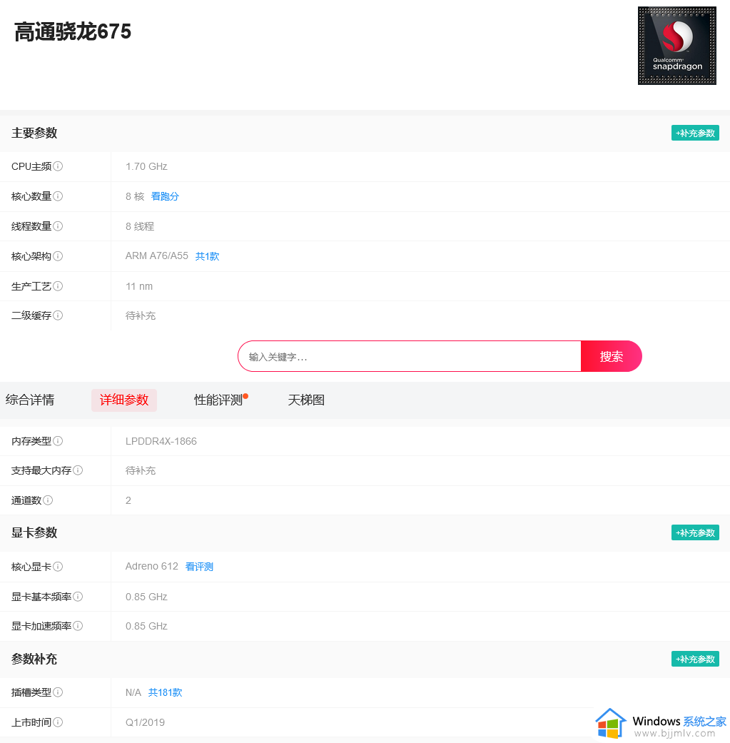The width and height of the screenshot is (730, 743).
Task: Open the Snapdragon chip image
Action: click(x=677, y=46)
